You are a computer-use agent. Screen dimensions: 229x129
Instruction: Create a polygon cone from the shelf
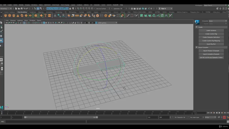pos(18,16)
